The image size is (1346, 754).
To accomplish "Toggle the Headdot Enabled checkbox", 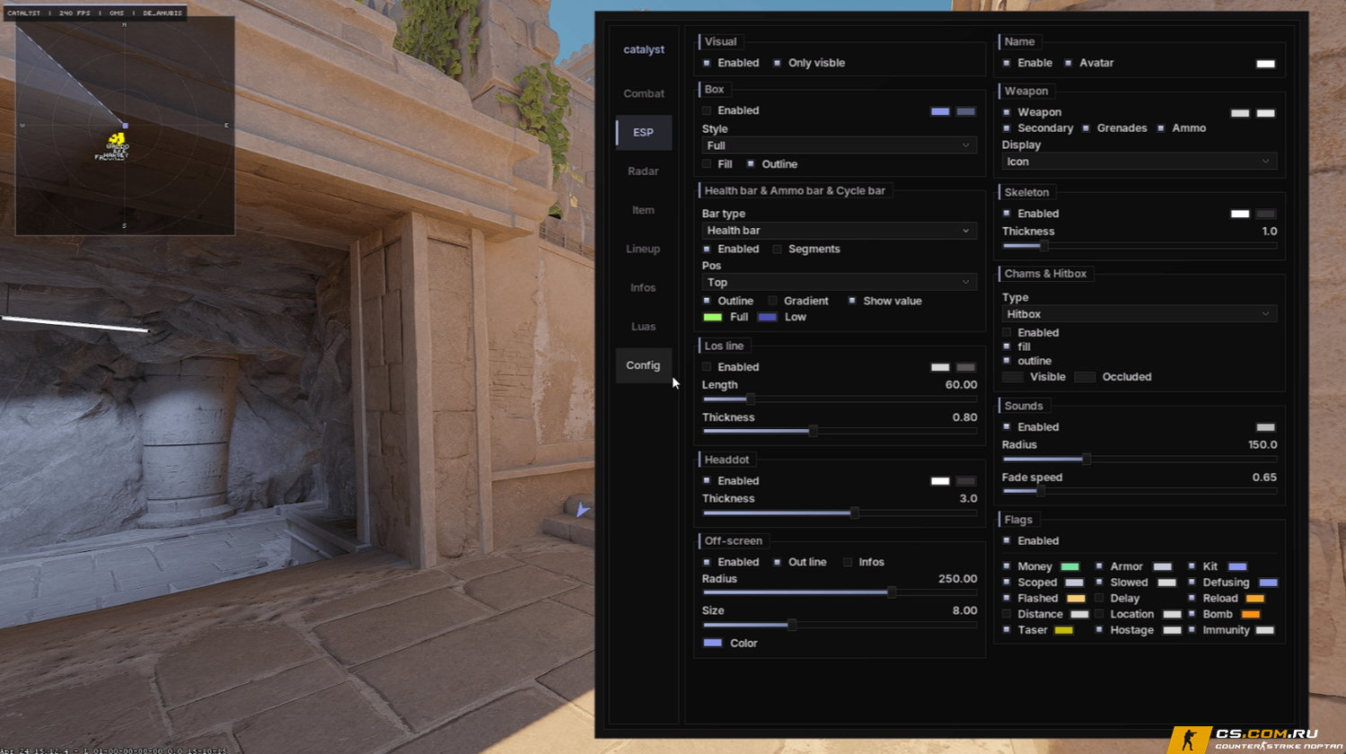I will [x=707, y=481].
